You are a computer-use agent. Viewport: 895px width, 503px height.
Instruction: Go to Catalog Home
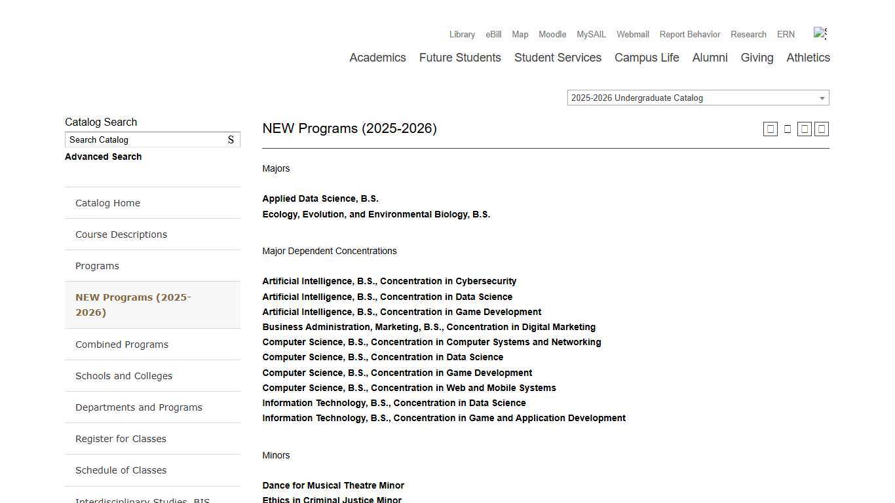click(x=107, y=203)
